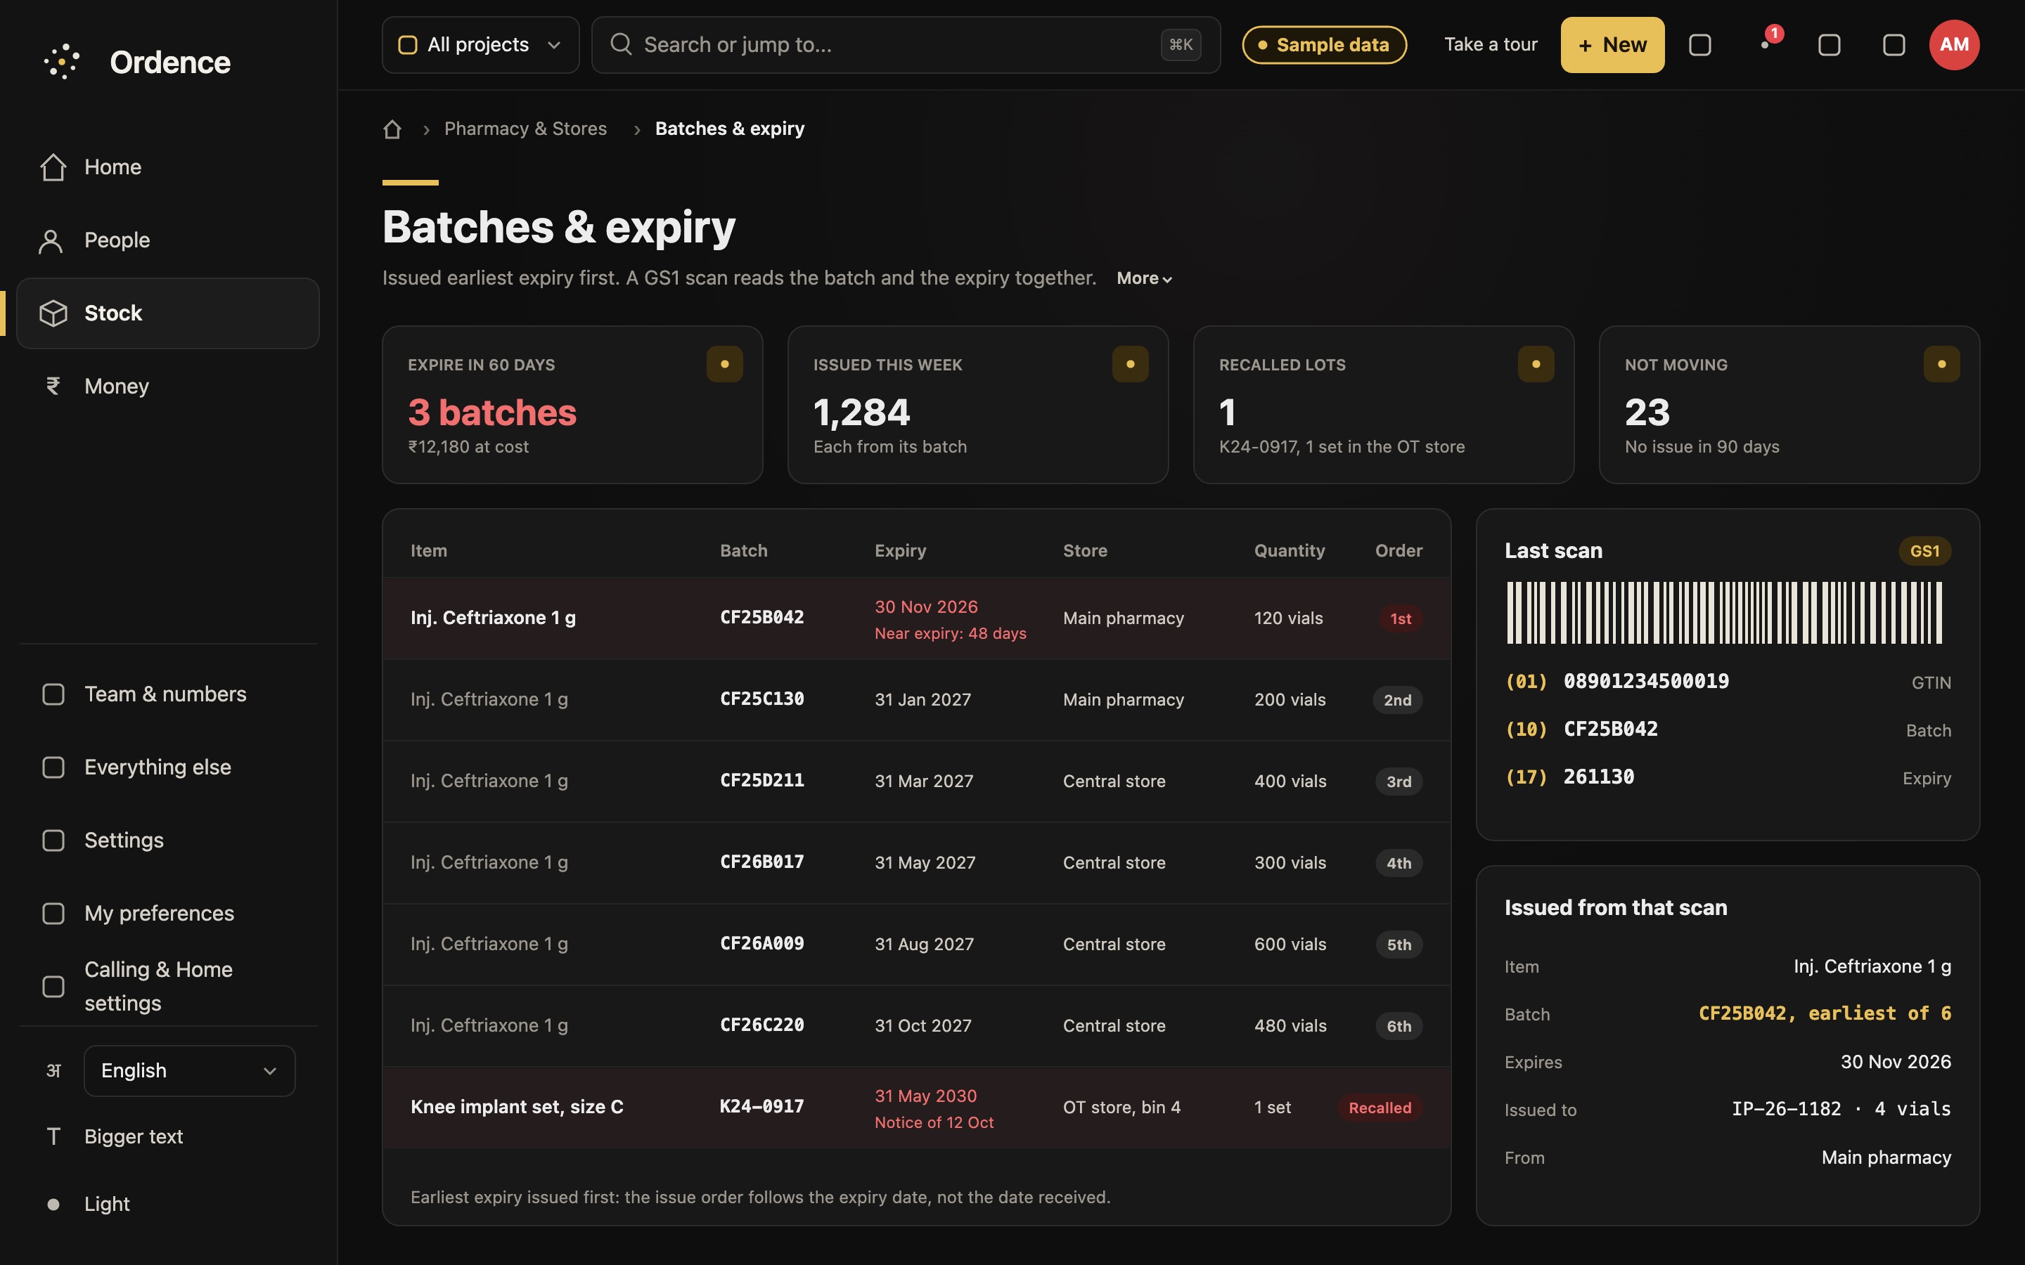This screenshot has width=2025, height=1265.
Task: Toggle Bigger text
Action: pos(167,1136)
